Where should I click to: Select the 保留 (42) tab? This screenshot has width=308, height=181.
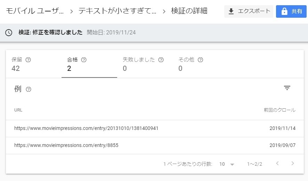click(34, 64)
